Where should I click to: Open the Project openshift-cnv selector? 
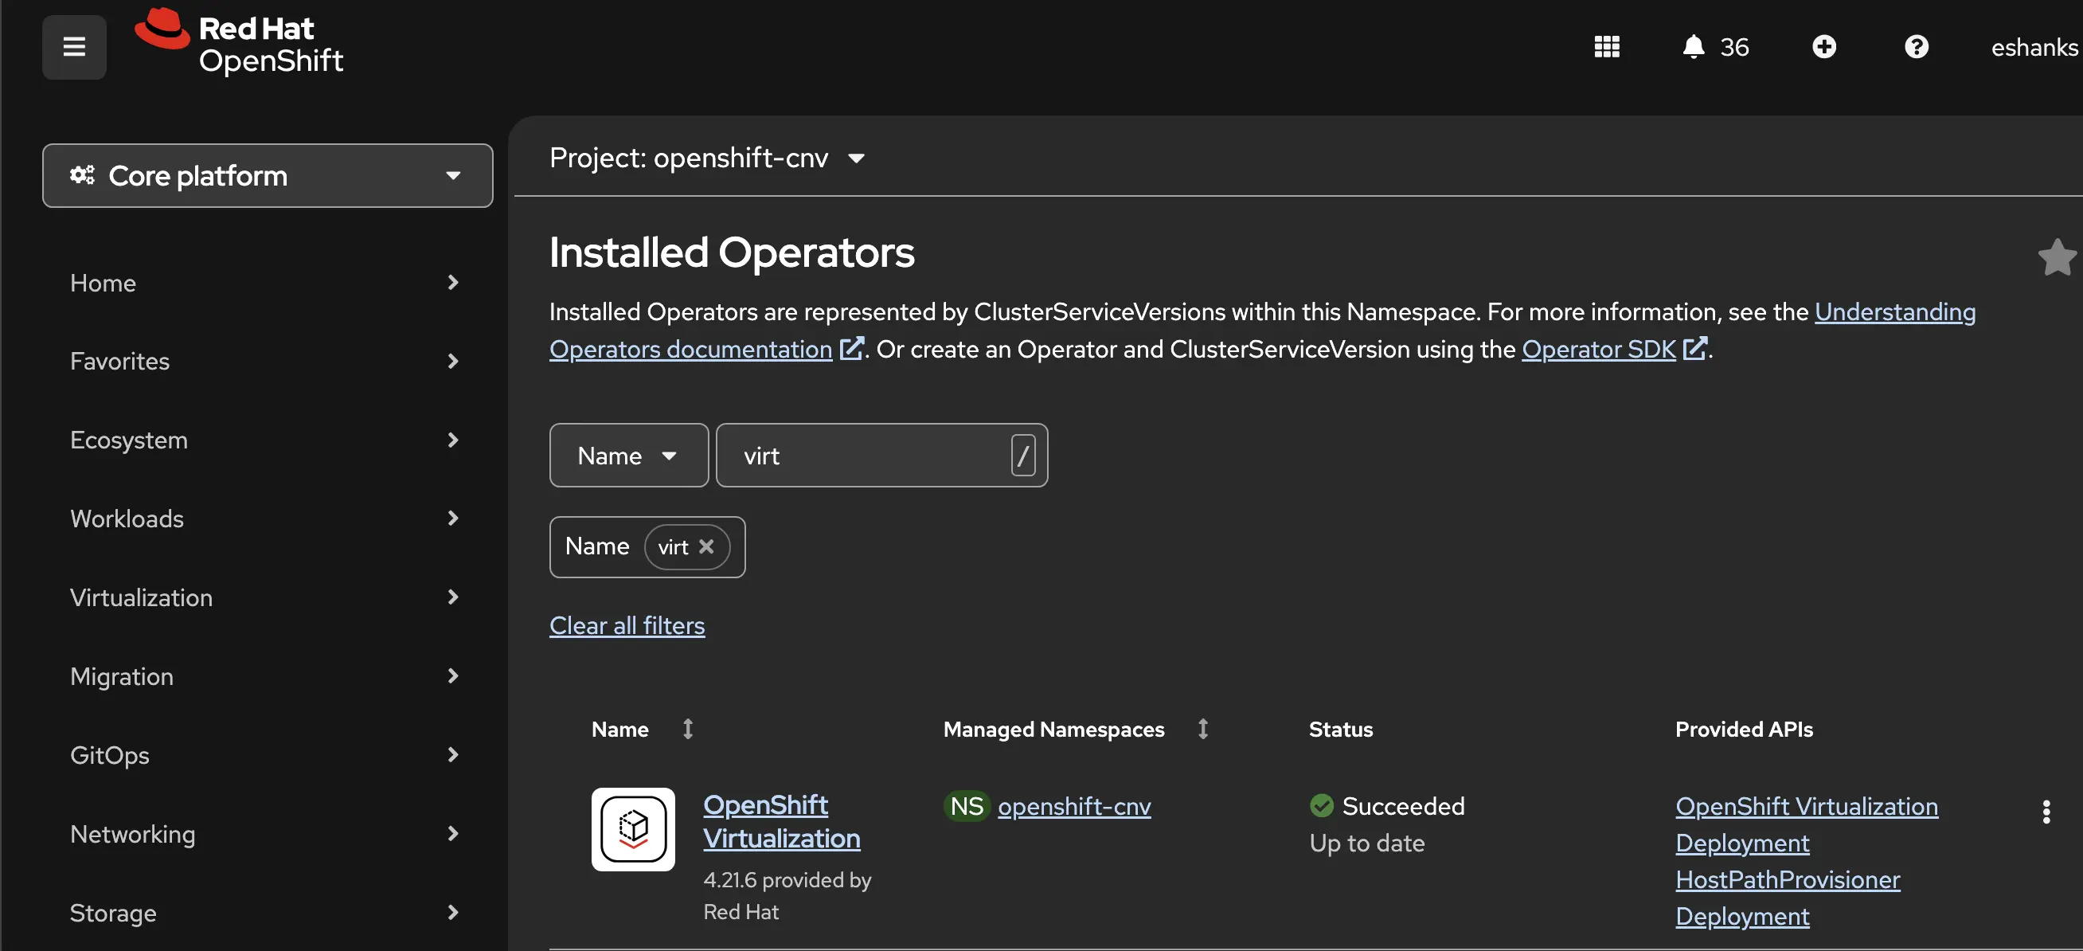coord(707,158)
